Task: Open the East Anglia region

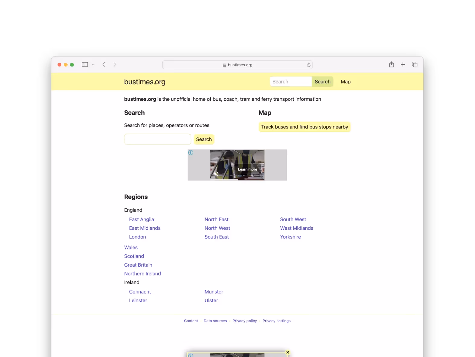Action: pyautogui.click(x=142, y=219)
